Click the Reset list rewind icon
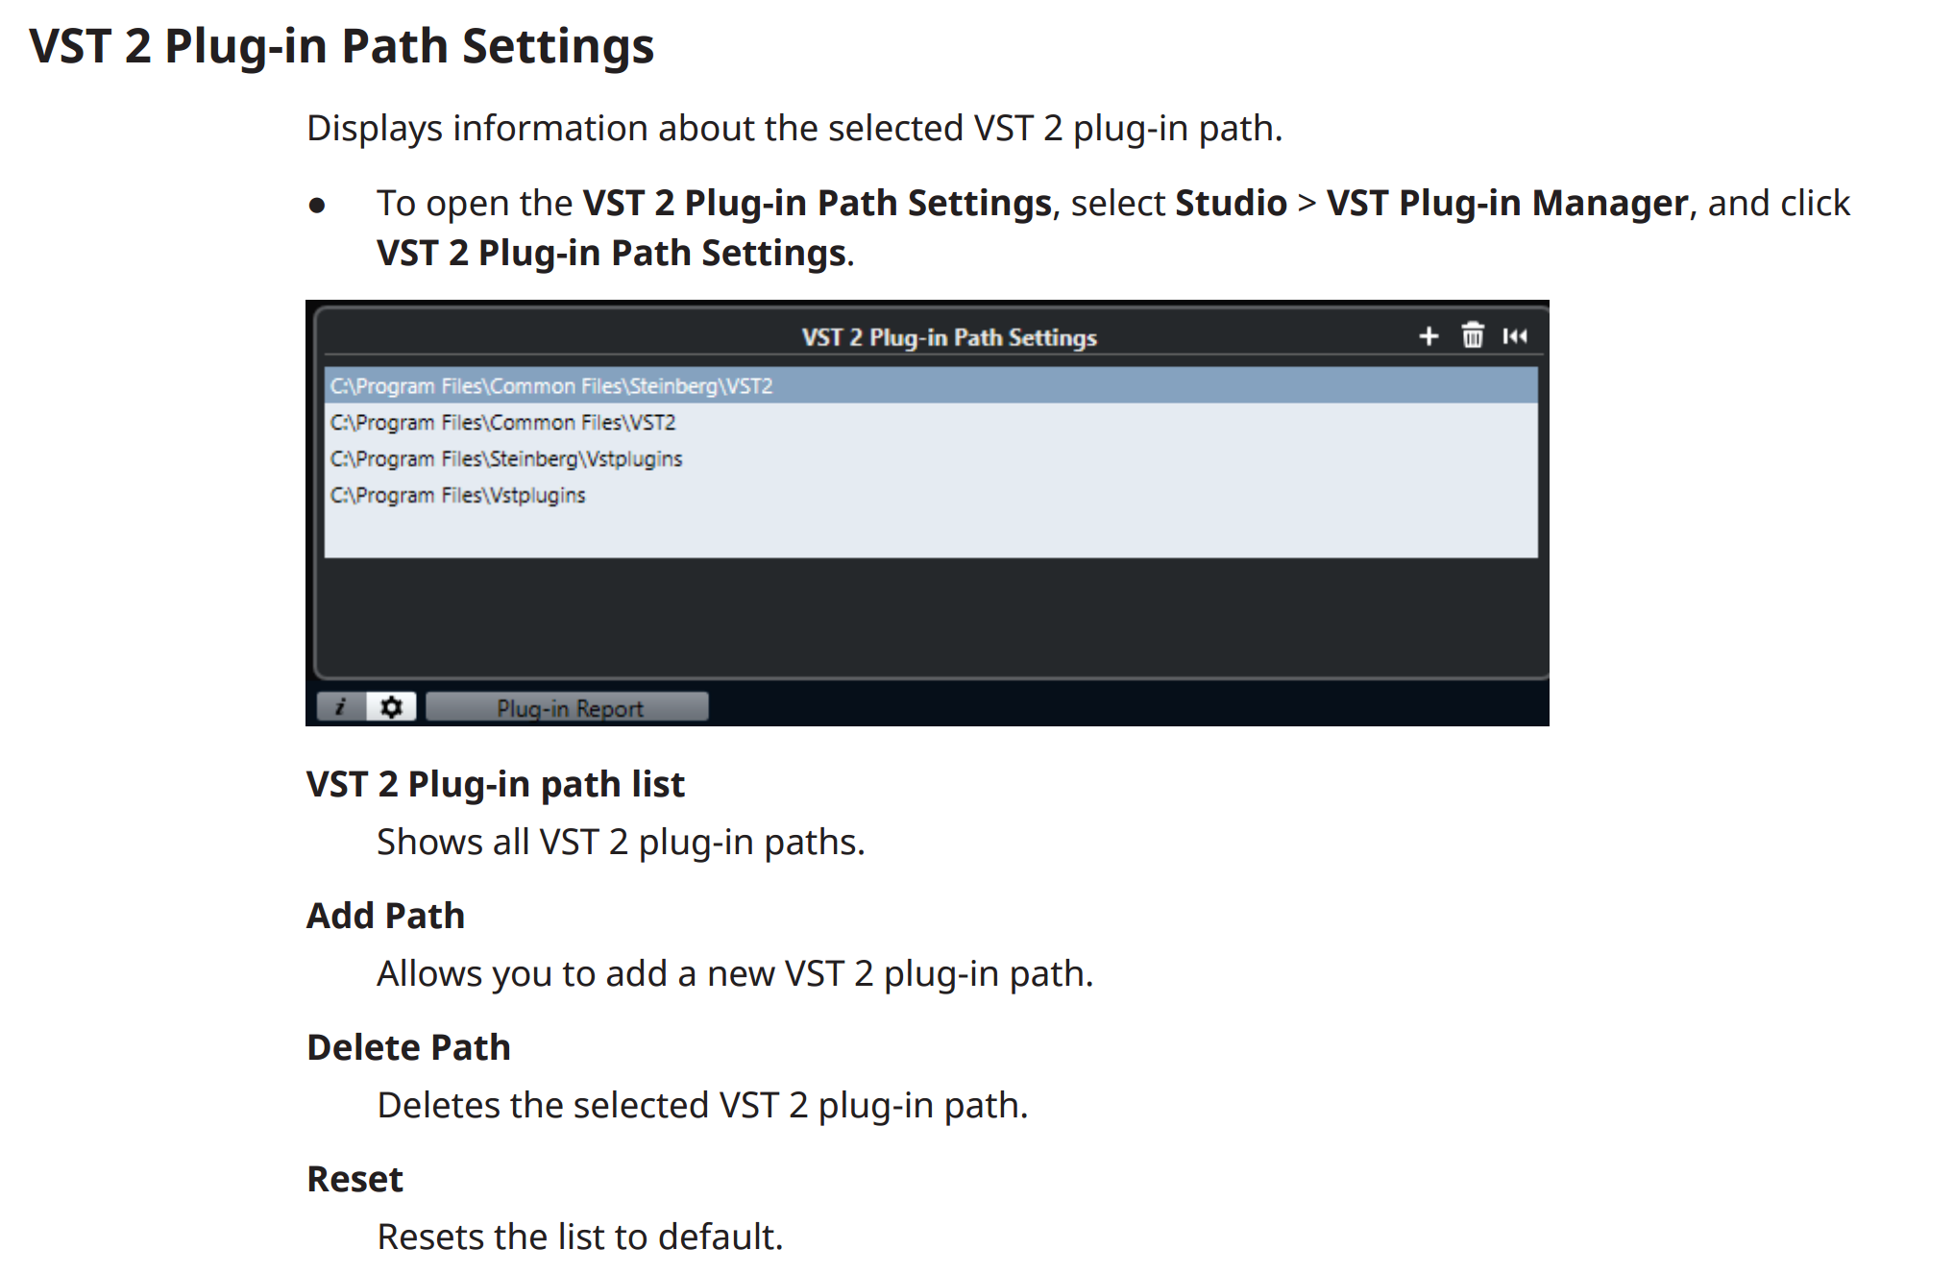This screenshot has width=1954, height=1274. click(1515, 336)
